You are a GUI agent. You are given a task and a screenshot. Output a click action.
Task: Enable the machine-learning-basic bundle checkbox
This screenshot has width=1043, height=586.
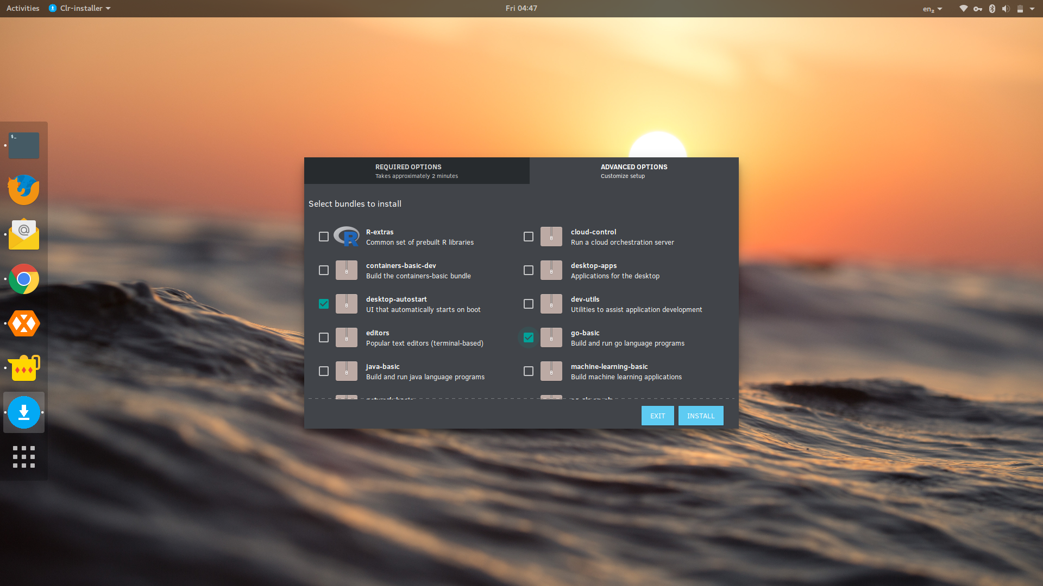coord(529,371)
